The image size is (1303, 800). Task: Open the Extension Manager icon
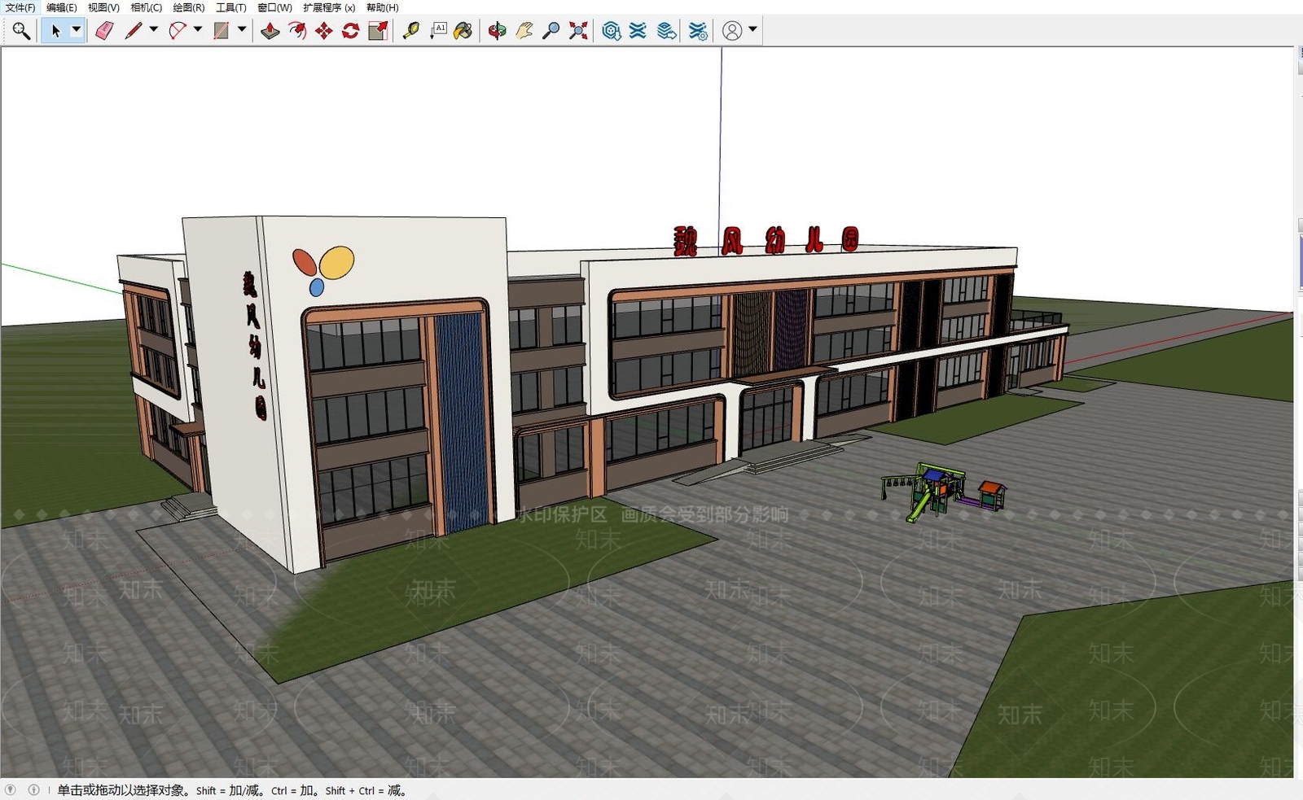point(698,31)
